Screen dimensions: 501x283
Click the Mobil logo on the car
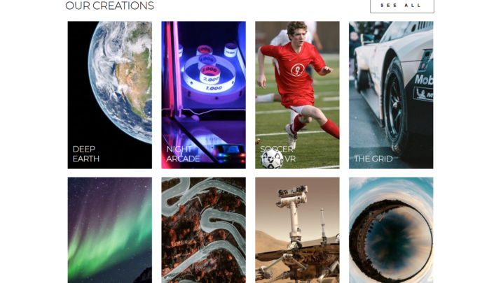(x=424, y=80)
